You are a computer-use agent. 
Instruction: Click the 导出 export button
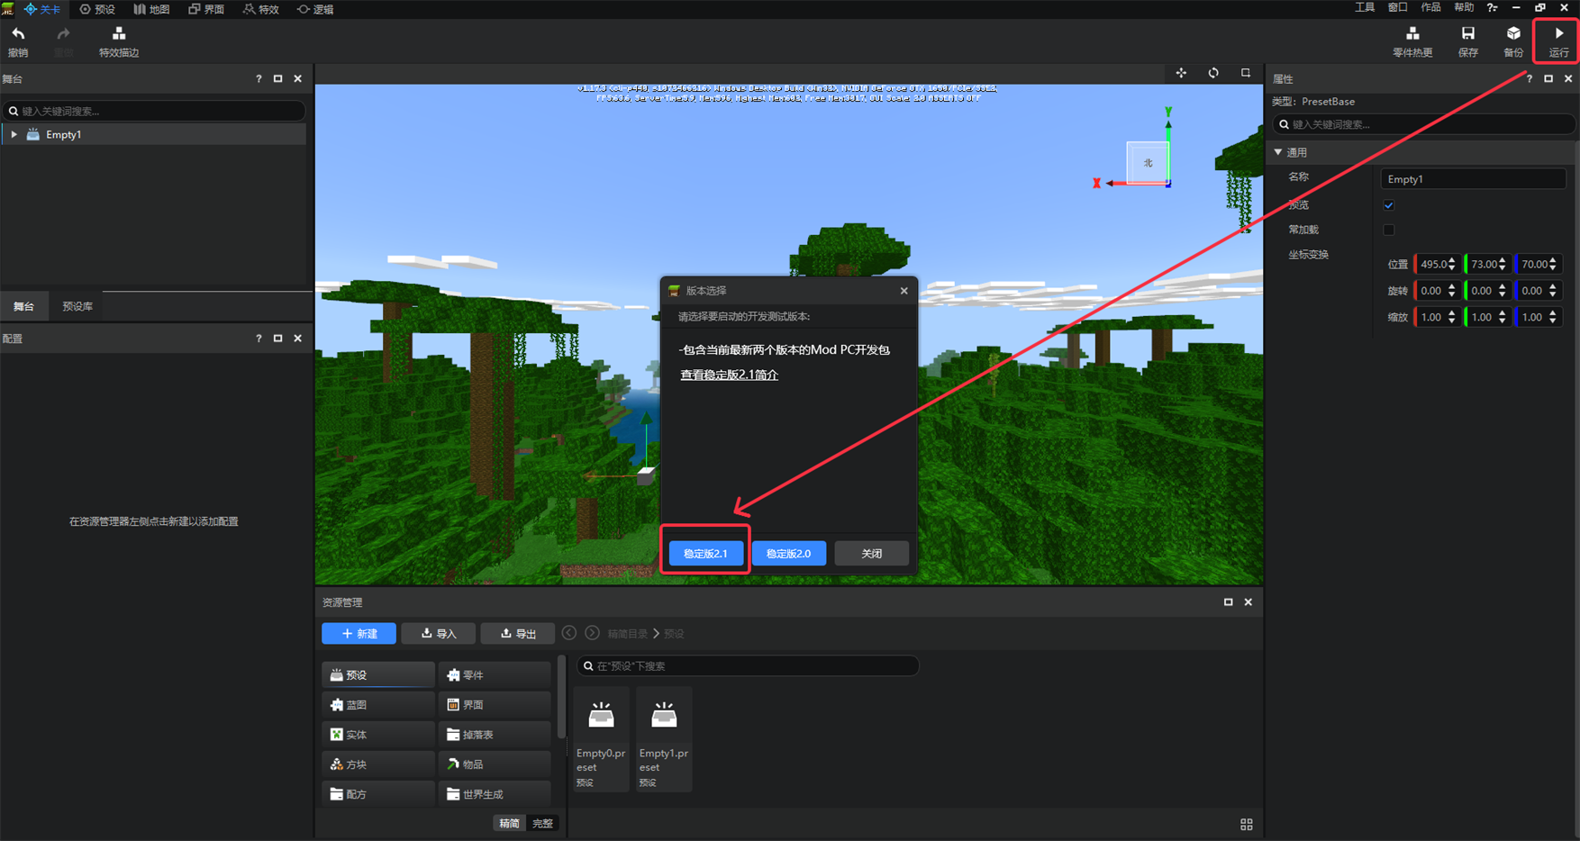(x=518, y=634)
